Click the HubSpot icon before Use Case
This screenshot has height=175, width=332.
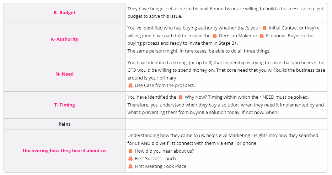pyautogui.click(x=130, y=86)
